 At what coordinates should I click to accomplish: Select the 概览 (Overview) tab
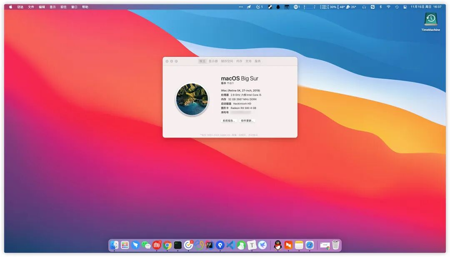(202, 61)
